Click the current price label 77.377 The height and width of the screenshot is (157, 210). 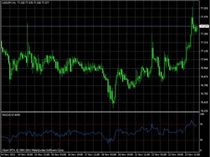(x=204, y=26)
